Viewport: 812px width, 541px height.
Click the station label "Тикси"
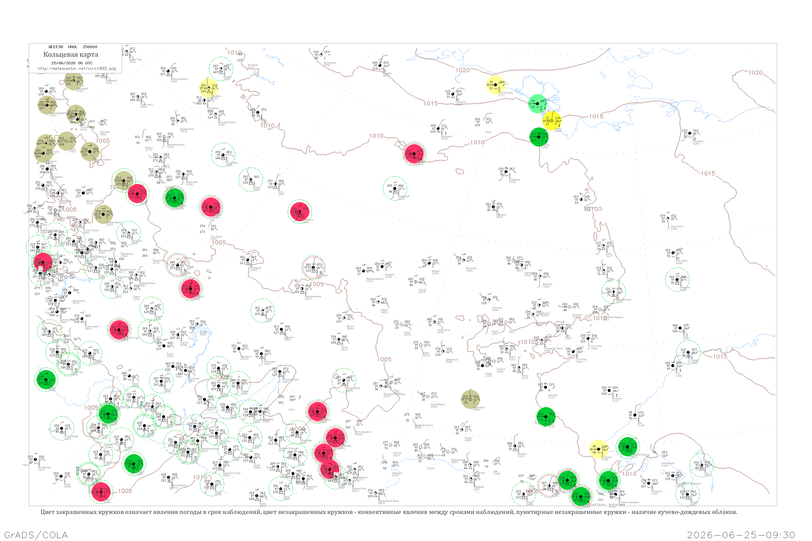[x=558, y=129]
